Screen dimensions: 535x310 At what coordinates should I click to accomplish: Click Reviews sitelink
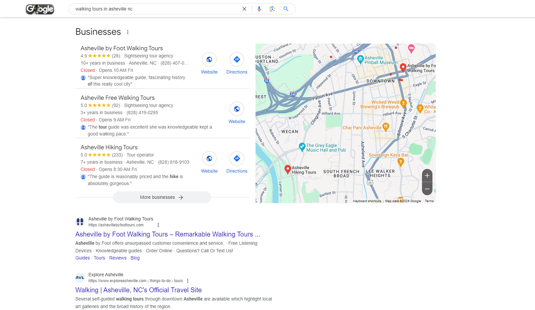coord(118,258)
